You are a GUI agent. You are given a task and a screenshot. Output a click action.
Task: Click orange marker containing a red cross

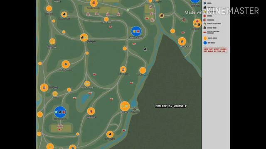(197, 23)
